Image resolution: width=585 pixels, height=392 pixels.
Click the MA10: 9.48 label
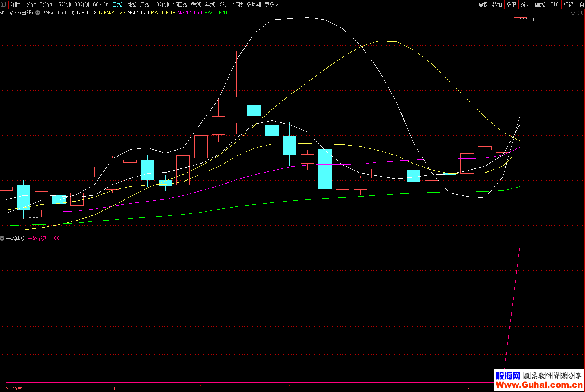163,13
